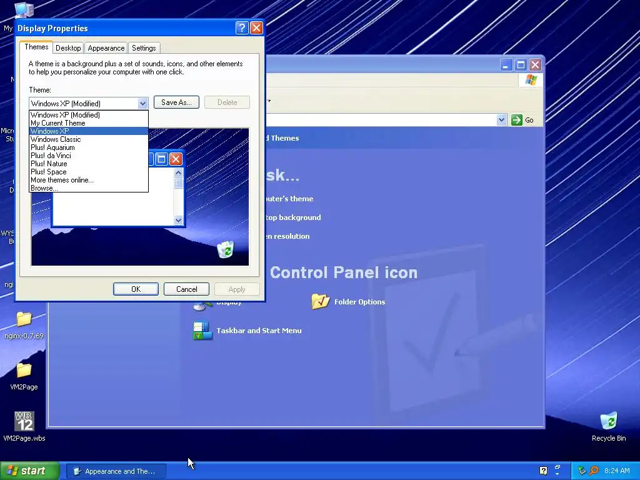The width and height of the screenshot is (640, 480).
Task: Click preview scrollbar up arrow
Action: 178,172
